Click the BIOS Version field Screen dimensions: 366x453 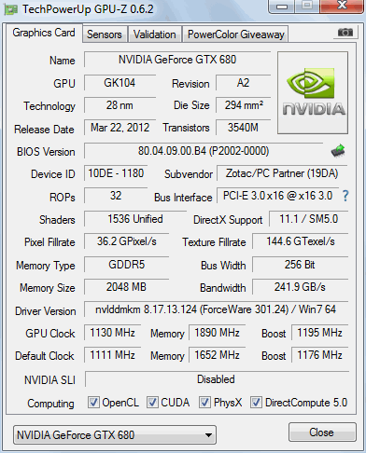[204, 151]
